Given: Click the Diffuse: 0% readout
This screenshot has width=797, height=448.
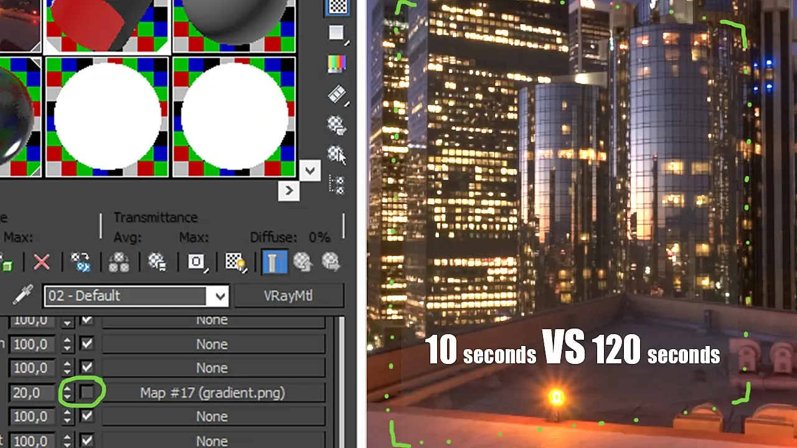Looking at the screenshot, I should click(x=290, y=237).
